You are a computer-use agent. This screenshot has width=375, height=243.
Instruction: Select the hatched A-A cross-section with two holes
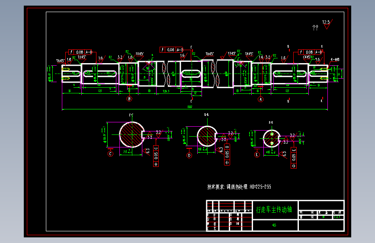pyautogui.click(x=272, y=138)
